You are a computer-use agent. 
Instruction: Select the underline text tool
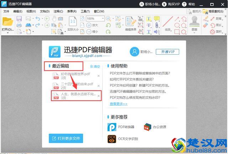(x=149, y=32)
